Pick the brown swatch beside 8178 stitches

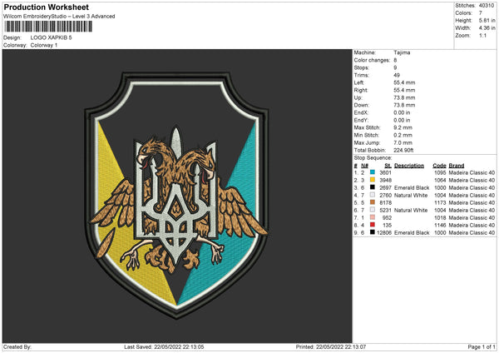pyautogui.click(x=373, y=202)
